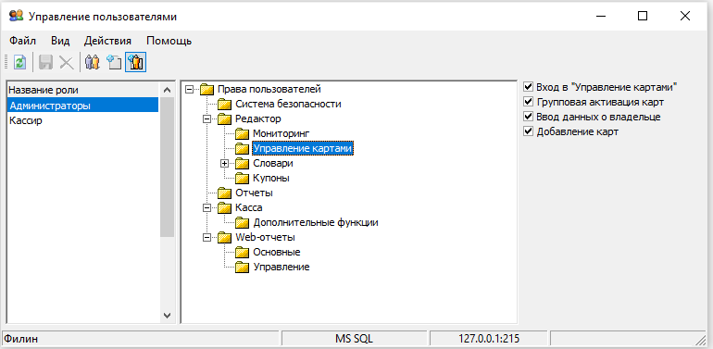This screenshot has width=713, height=349.
Task: Open the Файл menu
Action: [23, 41]
